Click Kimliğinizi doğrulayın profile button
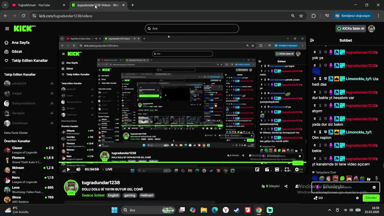 click(x=353, y=16)
